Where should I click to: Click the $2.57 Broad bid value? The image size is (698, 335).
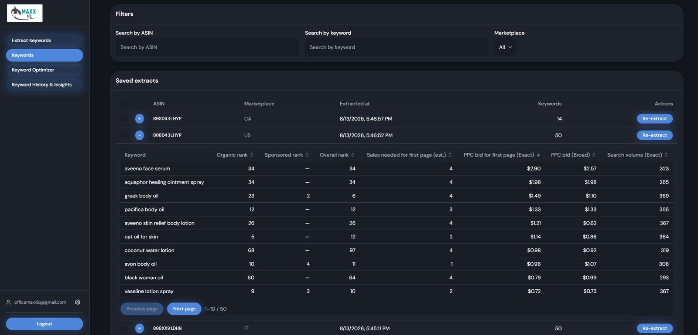coord(590,169)
